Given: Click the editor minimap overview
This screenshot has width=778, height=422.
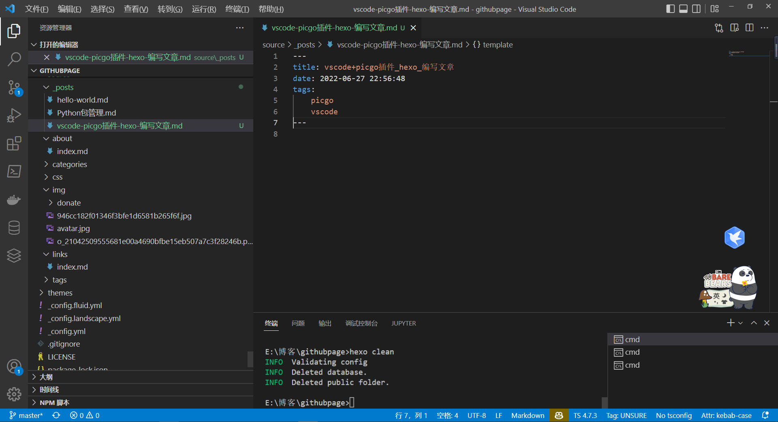Looking at the screenshot, I should [x=748, y=54].
